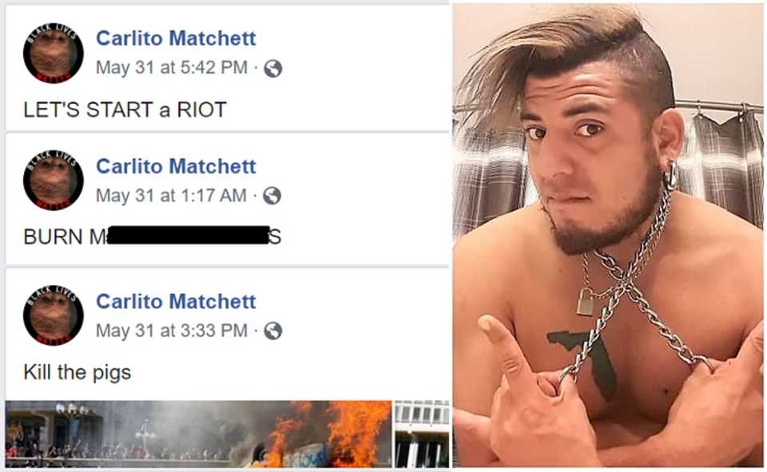Click the LET'S START a RIOT post text

click(x=125, y=109)
